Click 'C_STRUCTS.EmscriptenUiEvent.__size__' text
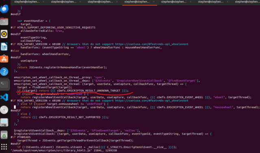This screenshot has height=153, width=260. pyautogui.click(x=137, y=147)
